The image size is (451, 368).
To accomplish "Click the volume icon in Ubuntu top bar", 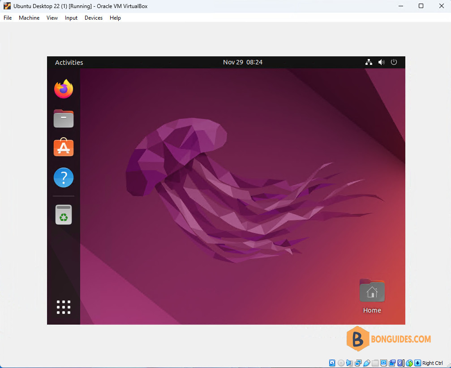I will point(382,62).
